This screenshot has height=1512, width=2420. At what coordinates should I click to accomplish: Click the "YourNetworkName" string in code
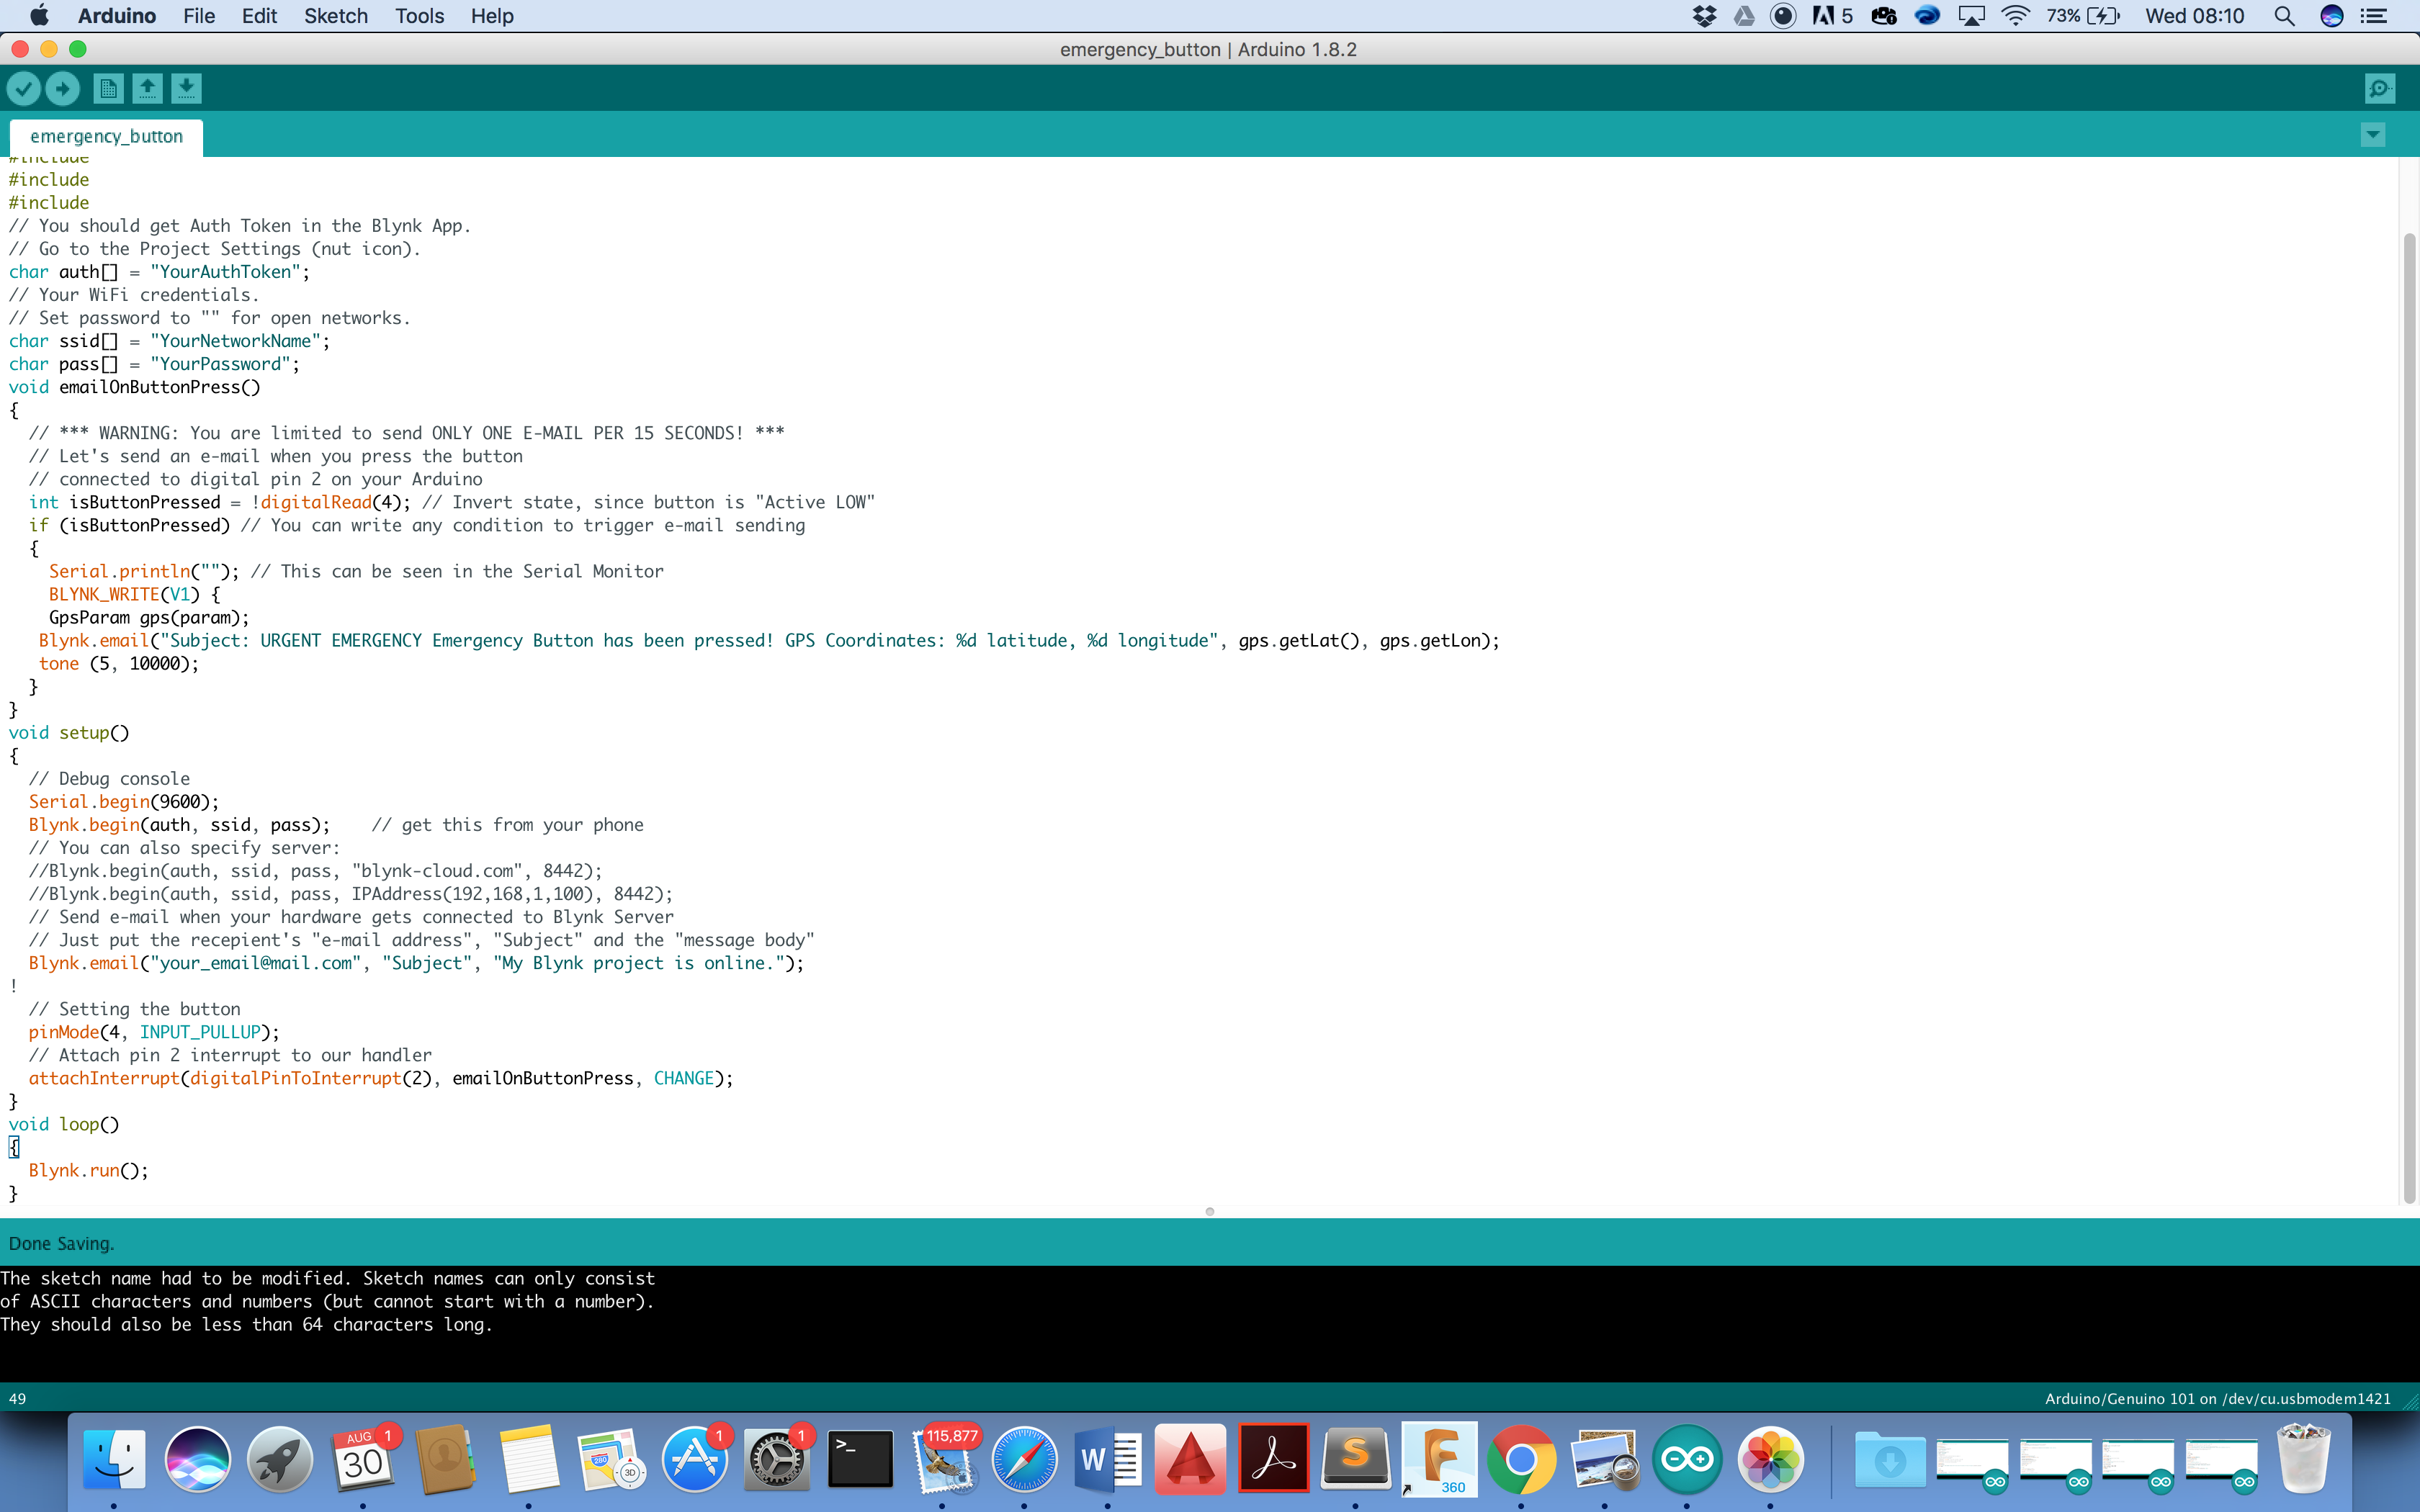(235, 341)
